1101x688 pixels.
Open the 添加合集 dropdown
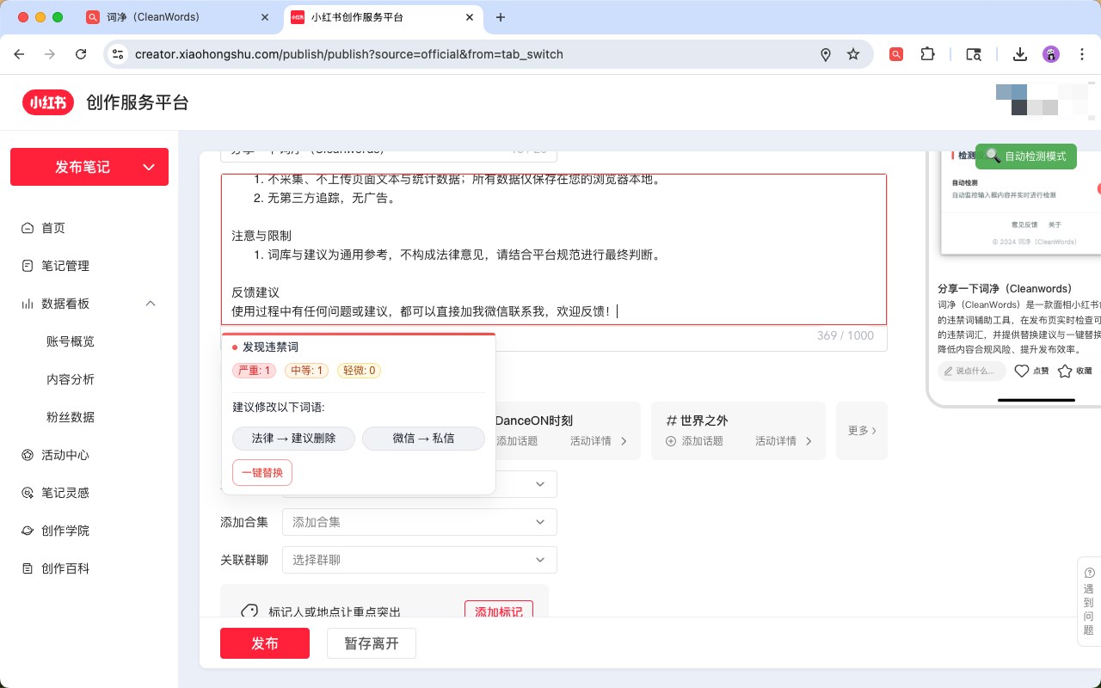pos(420,522)
